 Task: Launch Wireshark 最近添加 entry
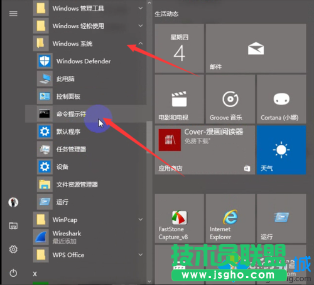point(89,237)
